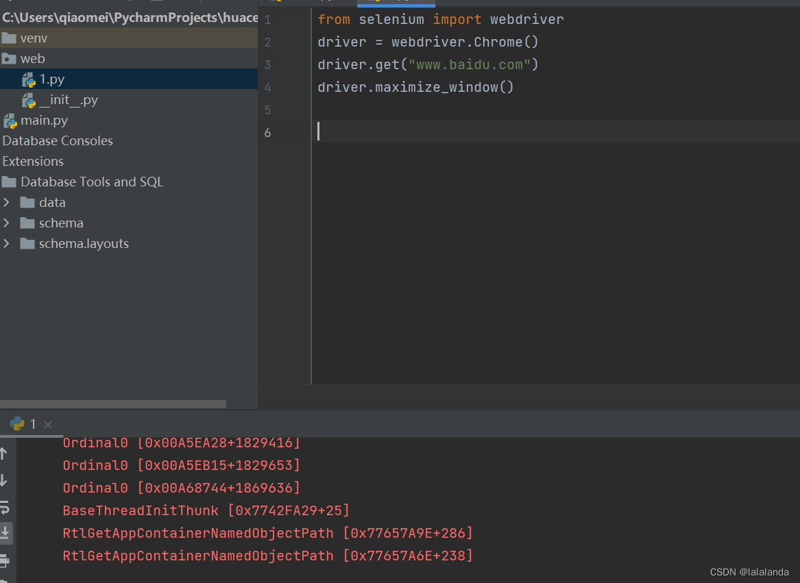Click the data folder icon
Screen dimensions: 800x583
coord(27,203)
